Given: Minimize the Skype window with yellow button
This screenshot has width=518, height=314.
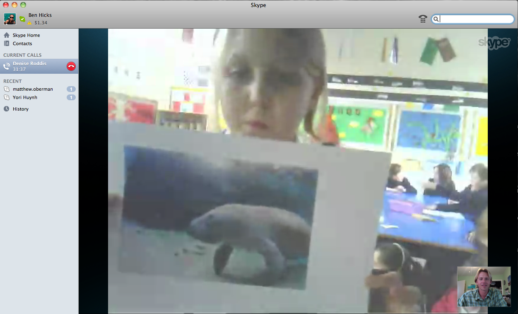Looking at the screenshot, I should click(14, 5).
